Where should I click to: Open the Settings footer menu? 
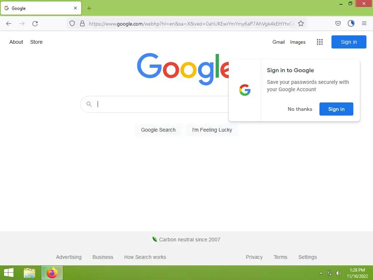click(x=307, y=257)
